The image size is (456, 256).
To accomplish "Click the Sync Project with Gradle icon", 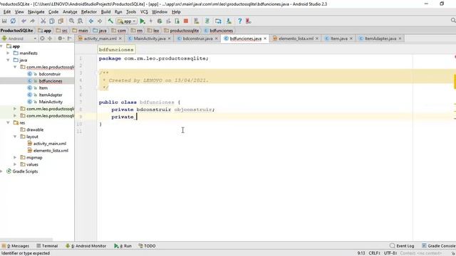I will [207, 21].
